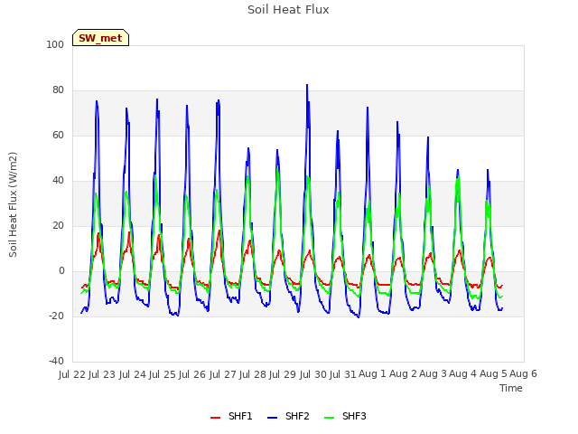The height and width of the screenshot is (434, 578).
Task: Click the red SHF1 legend color marker
Action: 215,418
